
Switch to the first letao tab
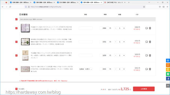[x=20, y=2]
